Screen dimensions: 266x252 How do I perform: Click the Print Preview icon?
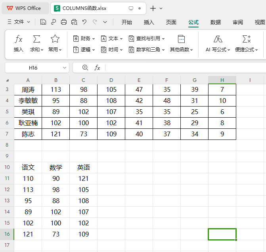click(74, 22)
